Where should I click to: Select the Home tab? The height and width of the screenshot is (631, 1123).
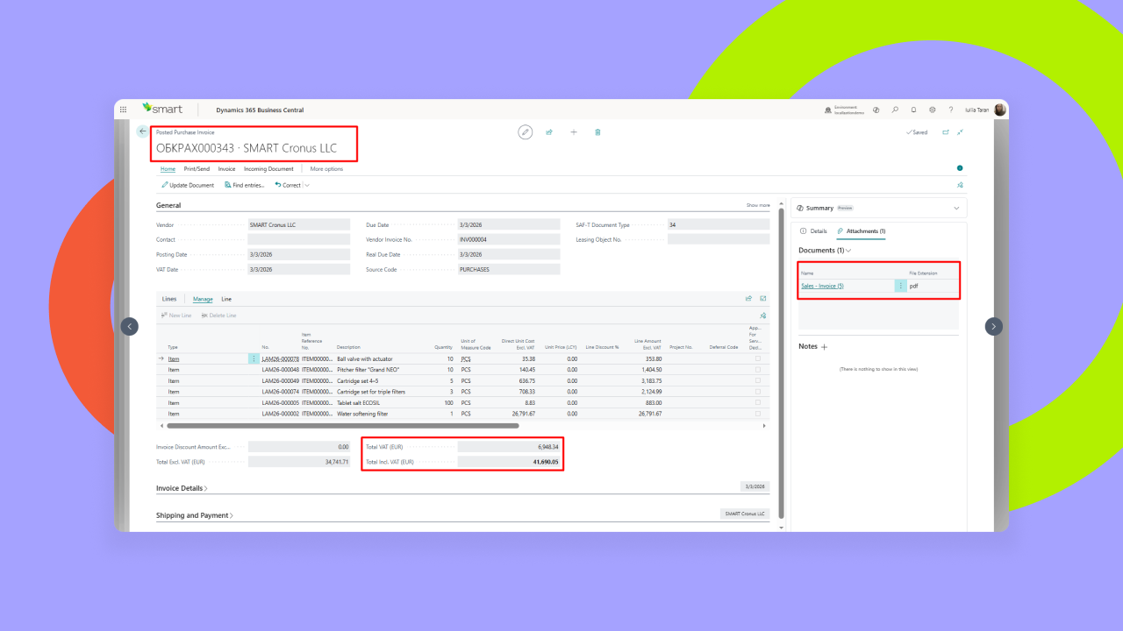(168, 168)
